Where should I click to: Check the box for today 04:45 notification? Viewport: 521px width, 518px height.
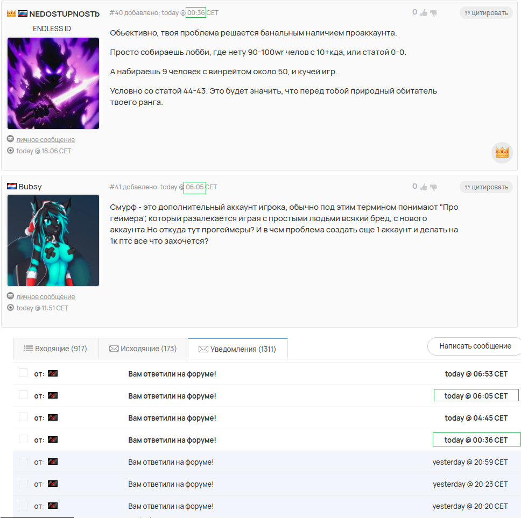(x=23, y=417)
